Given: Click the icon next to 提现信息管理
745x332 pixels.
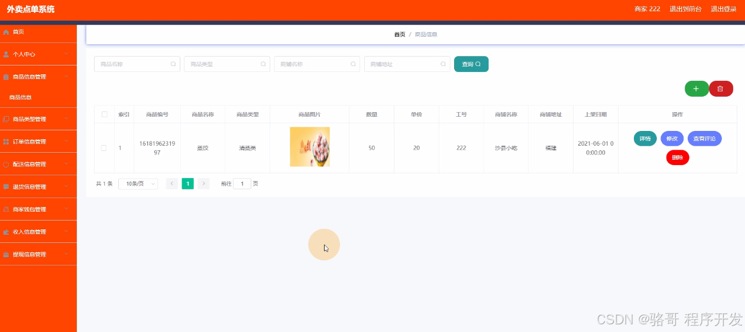Looking at the screenshot, I should [6, 255].
